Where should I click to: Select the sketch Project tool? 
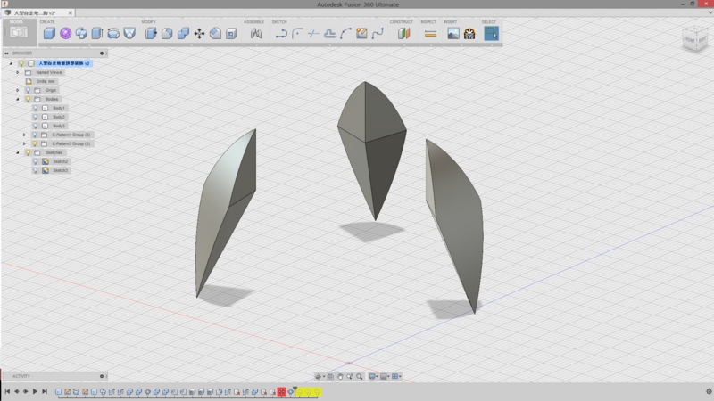coord(329,33)
